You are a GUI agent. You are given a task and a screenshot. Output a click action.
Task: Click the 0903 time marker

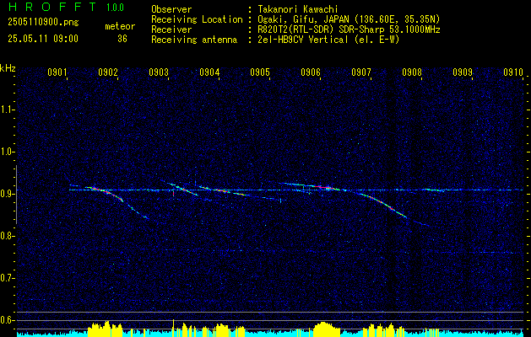click(159, 72)
